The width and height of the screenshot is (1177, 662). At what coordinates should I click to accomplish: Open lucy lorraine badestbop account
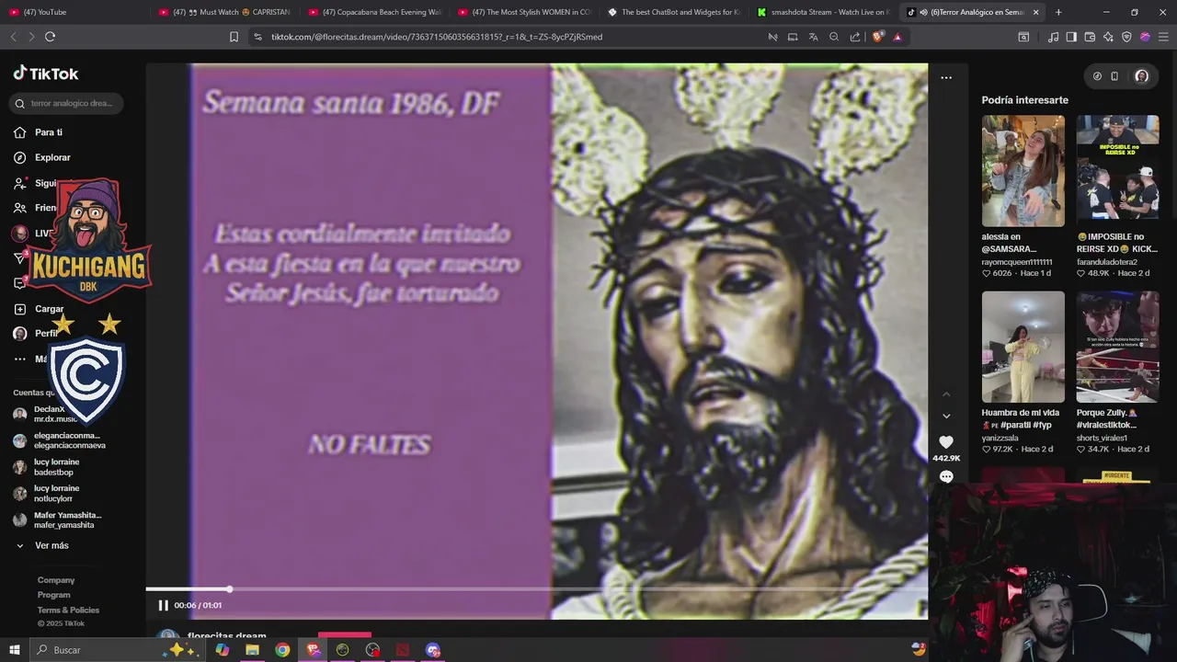[46, 467]
